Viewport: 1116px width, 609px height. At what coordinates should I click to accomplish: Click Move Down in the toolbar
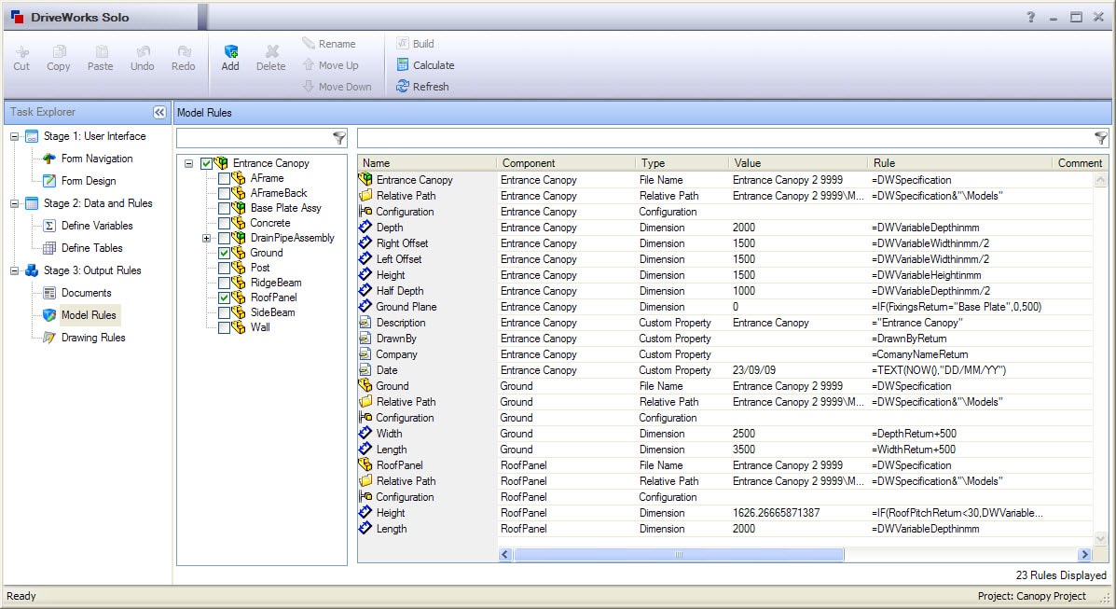tap(337, 86)
